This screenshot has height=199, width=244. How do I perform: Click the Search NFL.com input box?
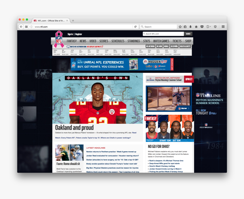coord(163,34)
